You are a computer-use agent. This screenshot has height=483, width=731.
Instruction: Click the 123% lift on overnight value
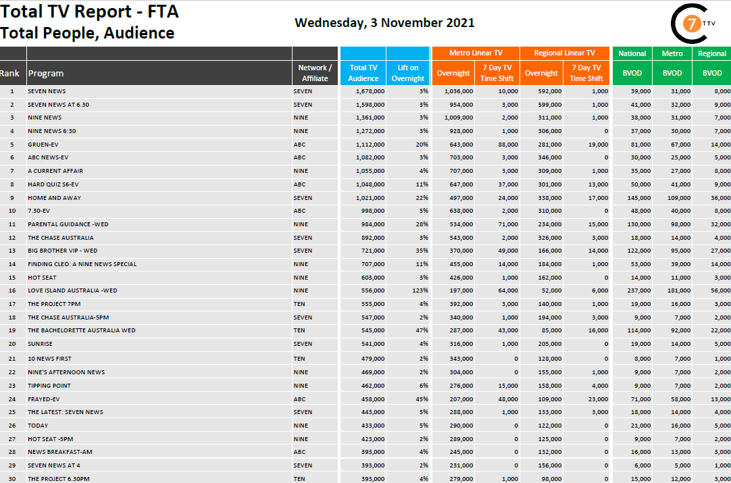[419, 290]
